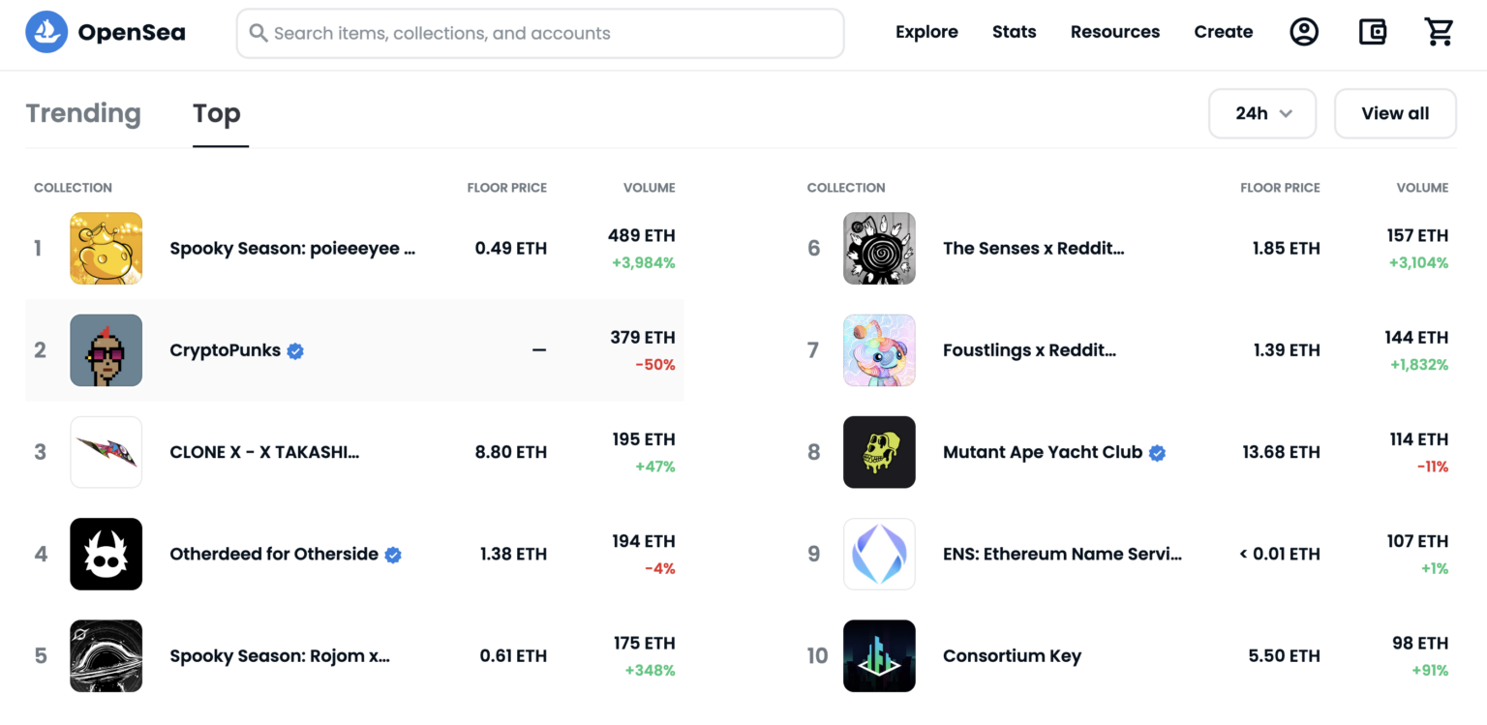Click the Otherdeed for Otherside logo image

coord(106,554)
